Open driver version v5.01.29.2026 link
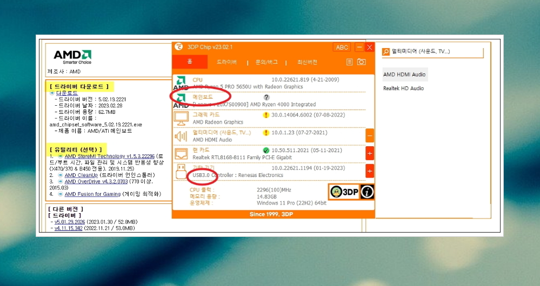Image resolution: width=540 pixels, height=286 pixels. (70, 222)
